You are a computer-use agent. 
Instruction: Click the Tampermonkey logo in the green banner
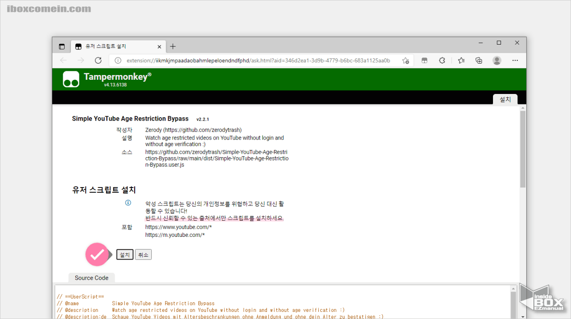pyautogui.click(x=70, y=78)
